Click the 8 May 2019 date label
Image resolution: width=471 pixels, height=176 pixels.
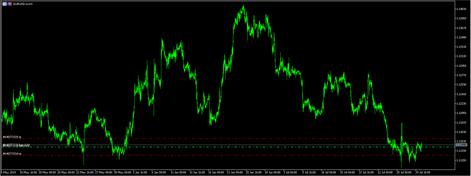click(8, 172)
